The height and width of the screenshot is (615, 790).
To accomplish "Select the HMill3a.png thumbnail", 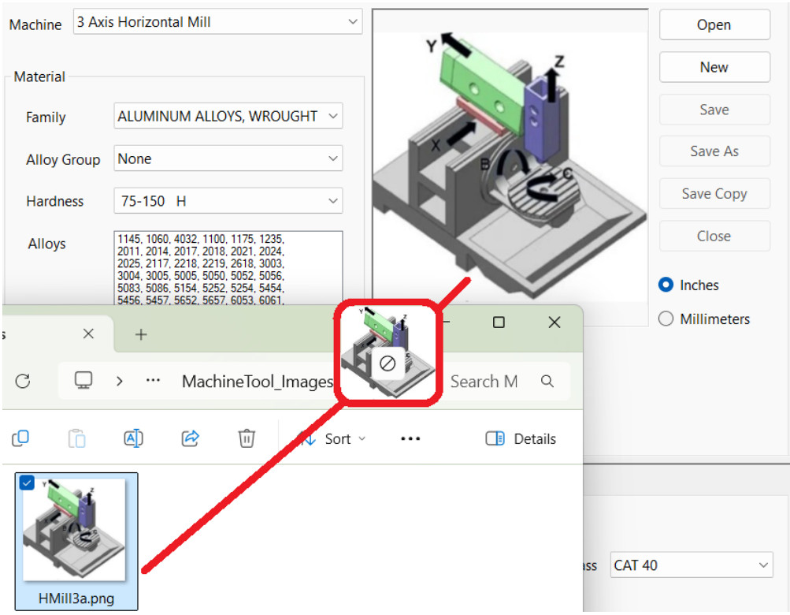I will (74, 530).
